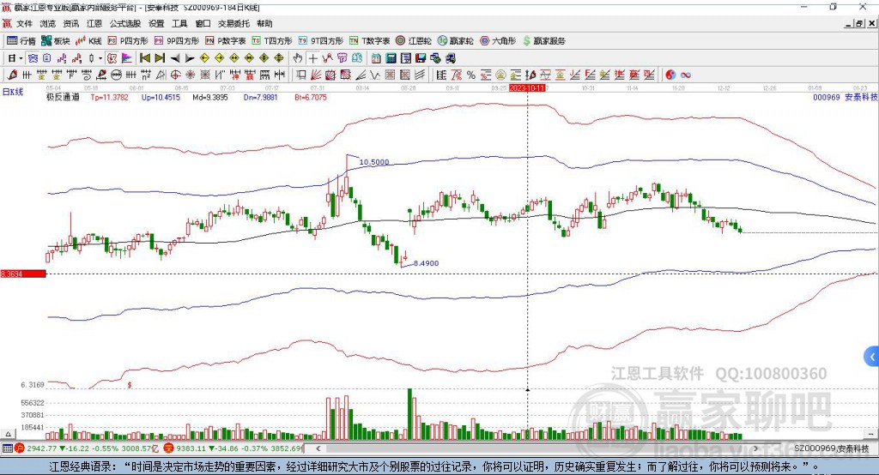Open the 9P四方形 tool
The height and width of the screenshot is (475, 879).
point(177,41)
